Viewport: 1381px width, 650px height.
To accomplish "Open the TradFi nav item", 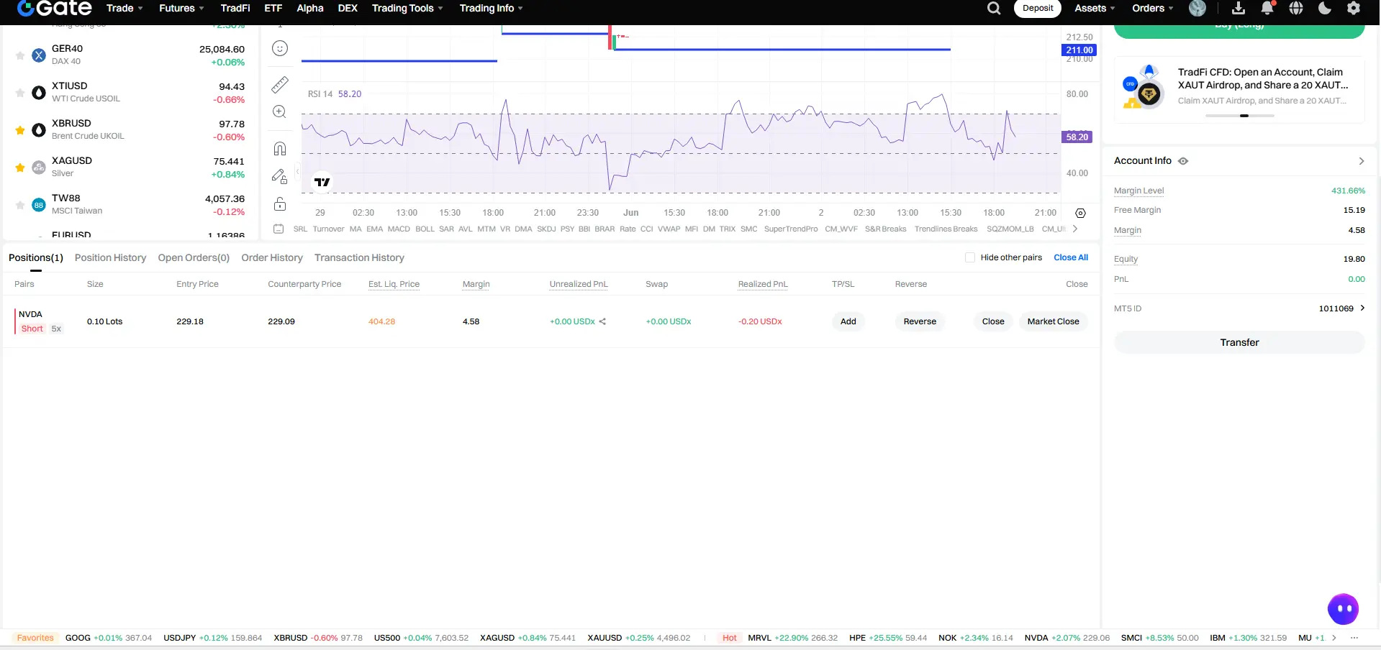I will pos(235,8).
